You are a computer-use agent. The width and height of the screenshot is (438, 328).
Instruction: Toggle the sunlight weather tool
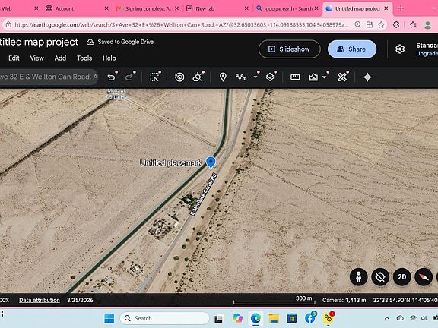coord(198,77)
